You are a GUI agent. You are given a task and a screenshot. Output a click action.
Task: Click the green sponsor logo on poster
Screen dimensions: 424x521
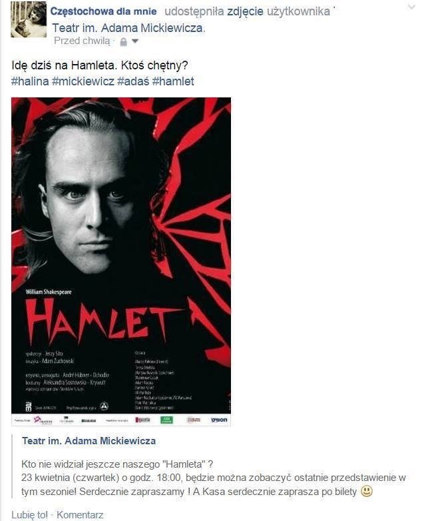[x=166, y=420]
